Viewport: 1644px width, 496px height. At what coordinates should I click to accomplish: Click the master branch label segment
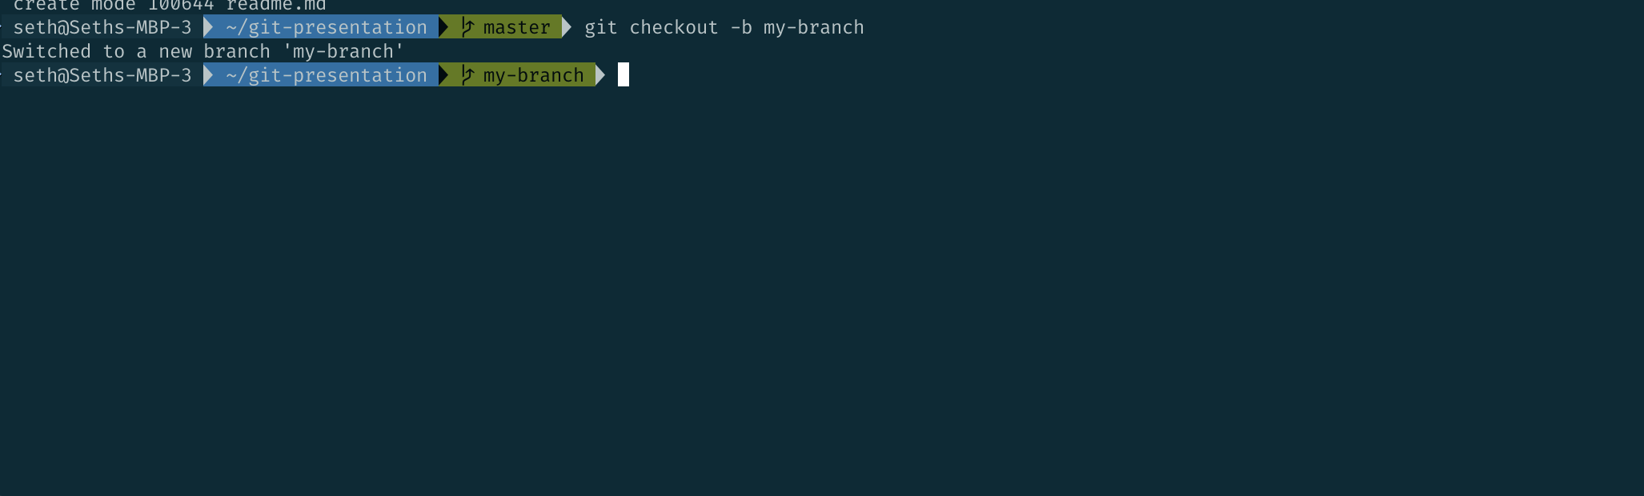click(x=517, y=27)
